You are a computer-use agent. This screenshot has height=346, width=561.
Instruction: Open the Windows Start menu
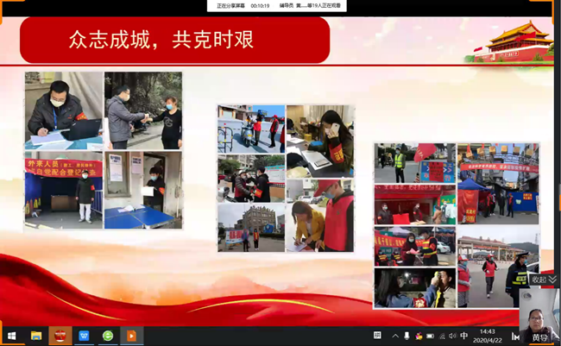[12, 336]
